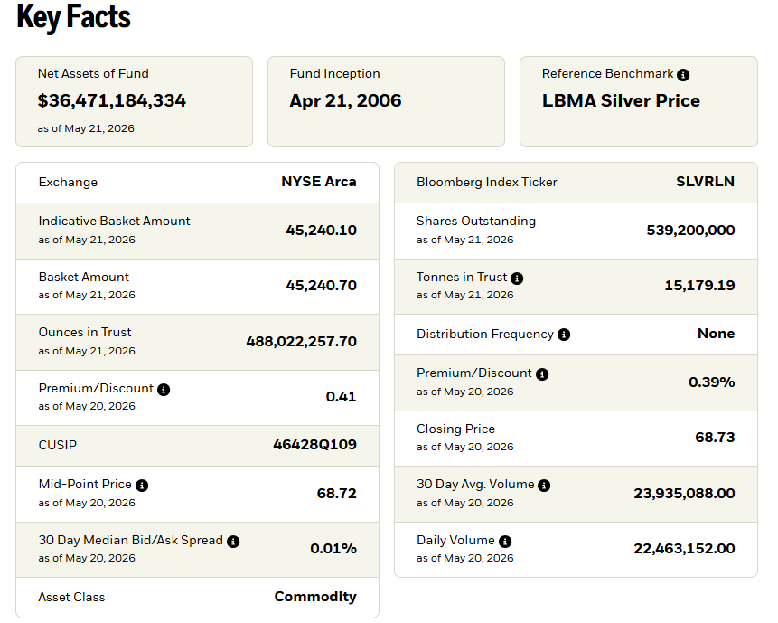The width and height of the screenshot is (778, 623).
Task: Click the CUSIP value 46428Q109
Action: [314, 444]
